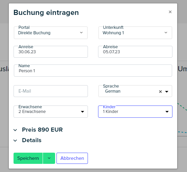This screenshot has height=172, width=187.
Task: Save the booking with Speichern
Action: (28, 158)
